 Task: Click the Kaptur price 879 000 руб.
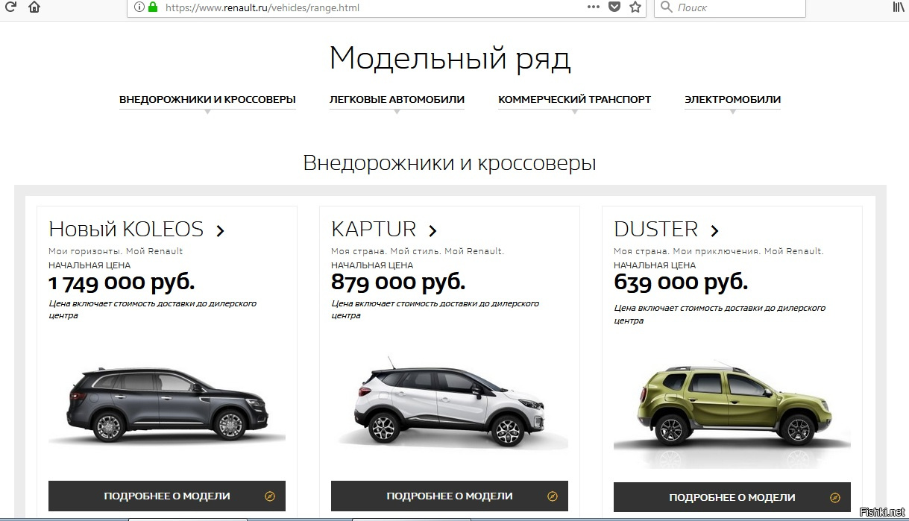pos(398,283)
